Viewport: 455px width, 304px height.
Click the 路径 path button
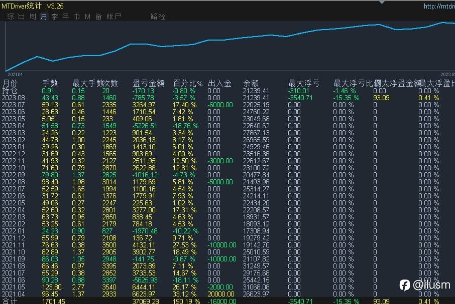click(158, 17)
